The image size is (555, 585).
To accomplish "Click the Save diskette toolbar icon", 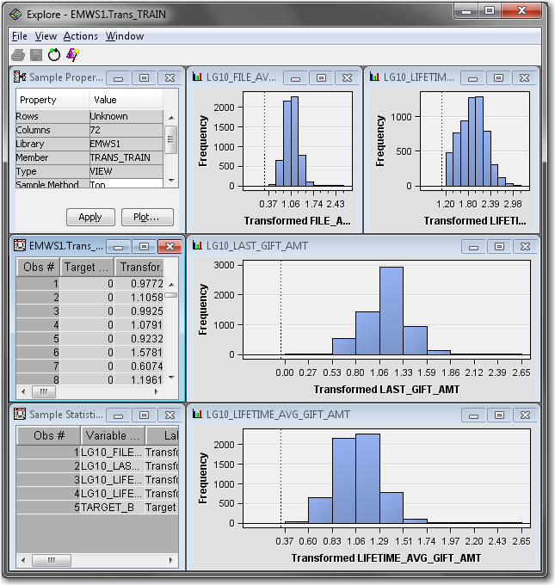I will coord(36,54).
